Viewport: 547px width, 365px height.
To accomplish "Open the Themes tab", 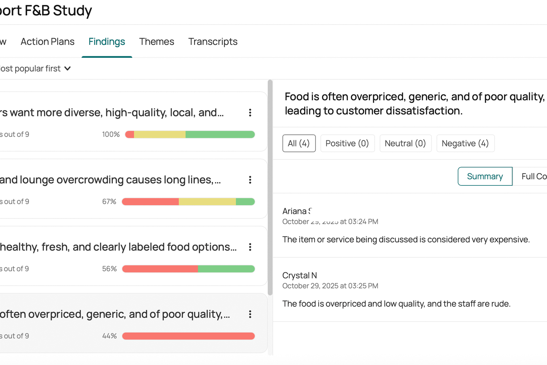I will pyautogui.click(x=157, y=42).
